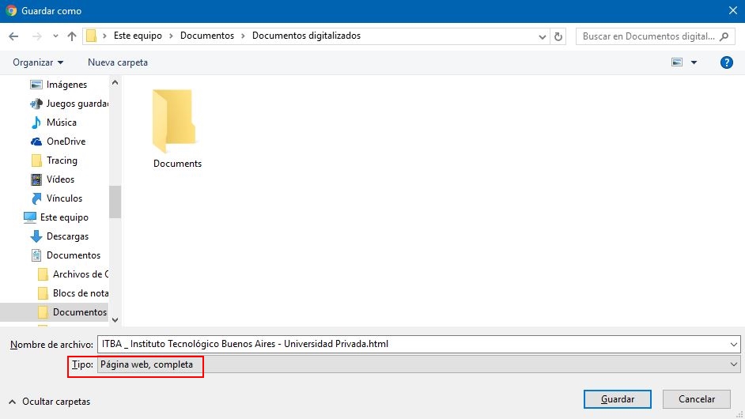The width and height of the screenshot is (745, 419).
Task: Open the help question mark icon
Action: [x=726, y=62]
